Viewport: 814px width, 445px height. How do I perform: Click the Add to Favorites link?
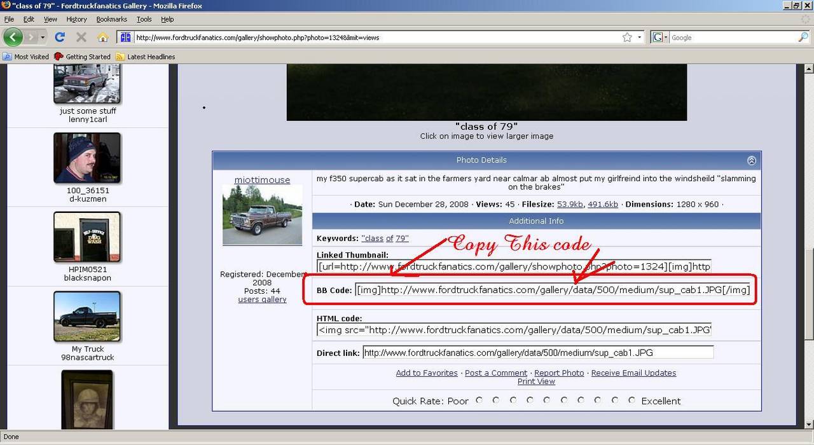pos(427,373)
